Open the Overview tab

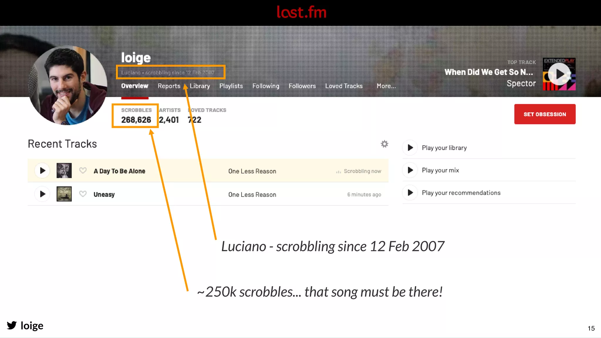[135, 86]
